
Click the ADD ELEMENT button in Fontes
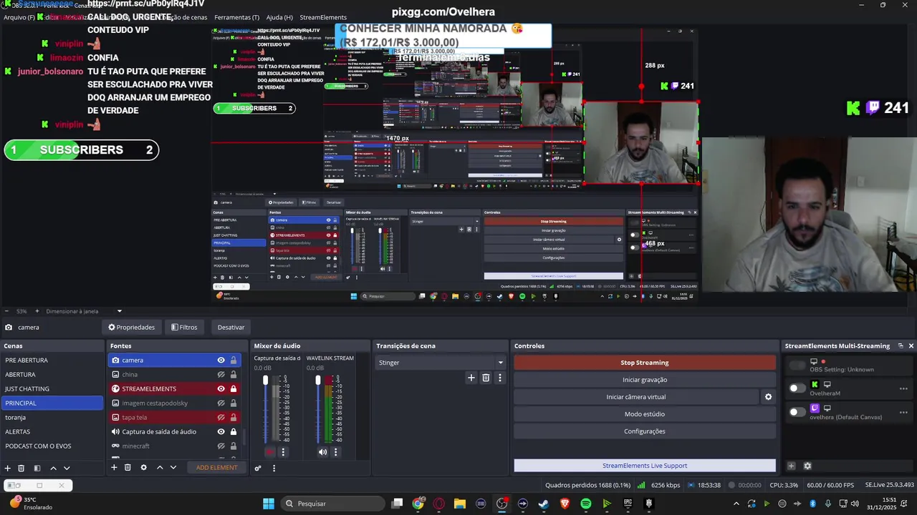coord(216,468)
